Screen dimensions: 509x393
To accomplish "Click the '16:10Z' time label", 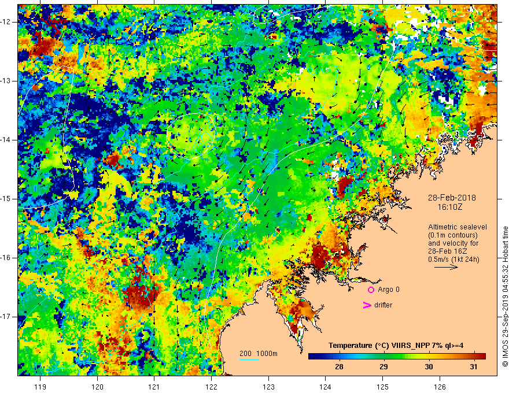I will point(450,207).
